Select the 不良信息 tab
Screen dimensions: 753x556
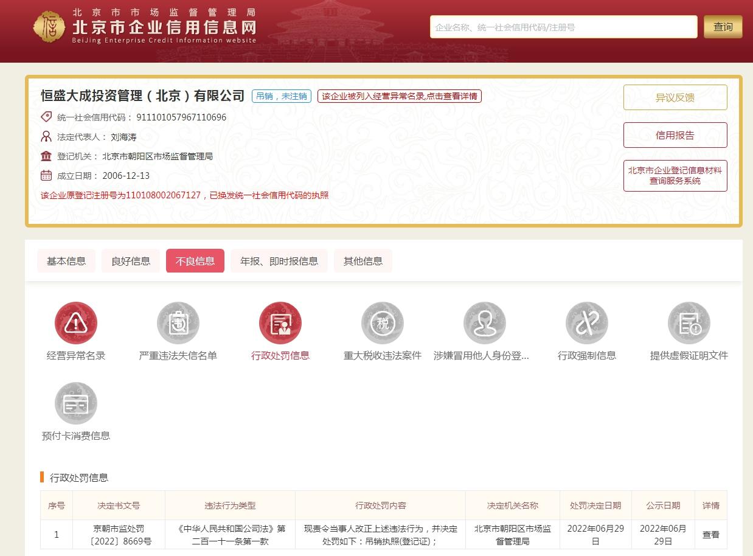[x=195, y=261]
